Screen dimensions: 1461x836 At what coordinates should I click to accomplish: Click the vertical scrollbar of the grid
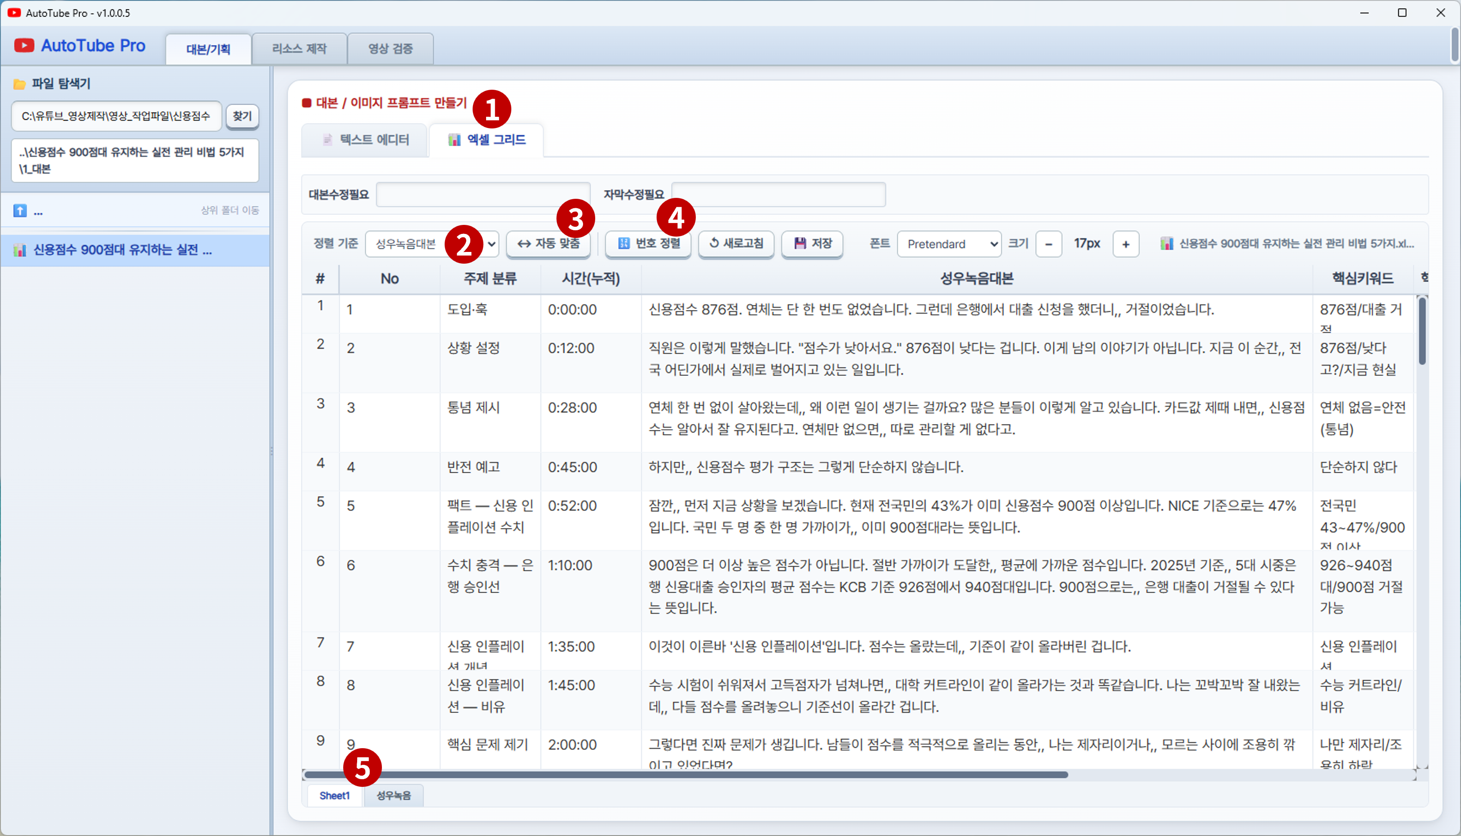pos(1422,331)
